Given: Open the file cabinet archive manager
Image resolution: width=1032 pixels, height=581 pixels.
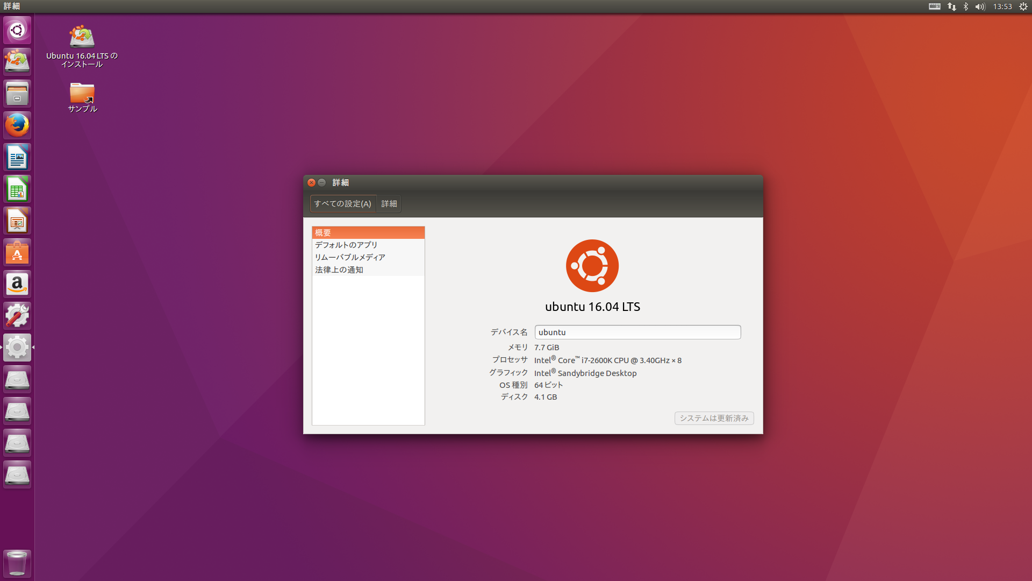Looking at the screenshot, I should [x=17, y=93].
